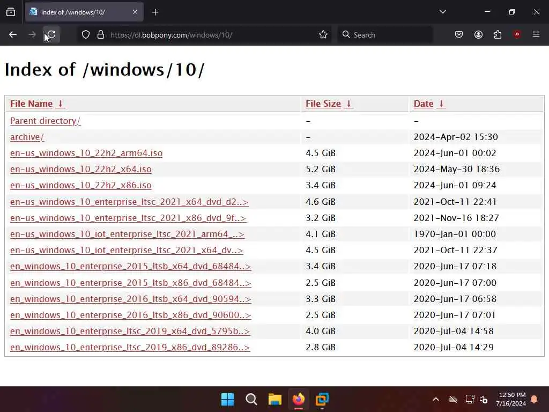Viewport: 549px width, 412px height.
Task: Open the uBlock Origin extension icon
Action: pyautogui.click(x=517, y=34)
